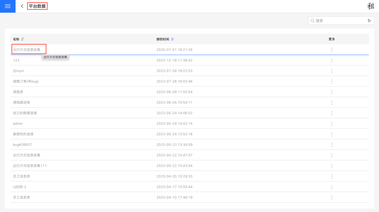Click three-dot menu for admin row
The width and height of the screenshot is (379, 212).
[x=332, y=124]
